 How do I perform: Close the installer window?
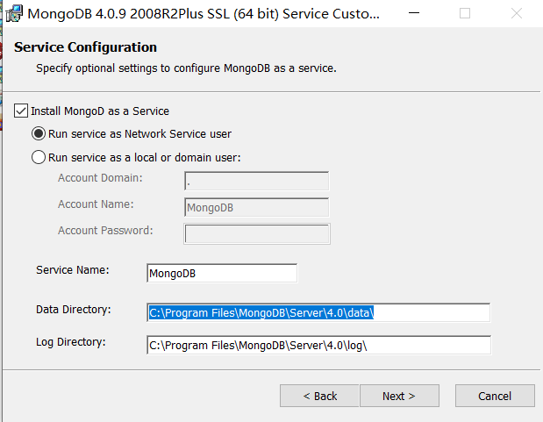click(517, 13)
